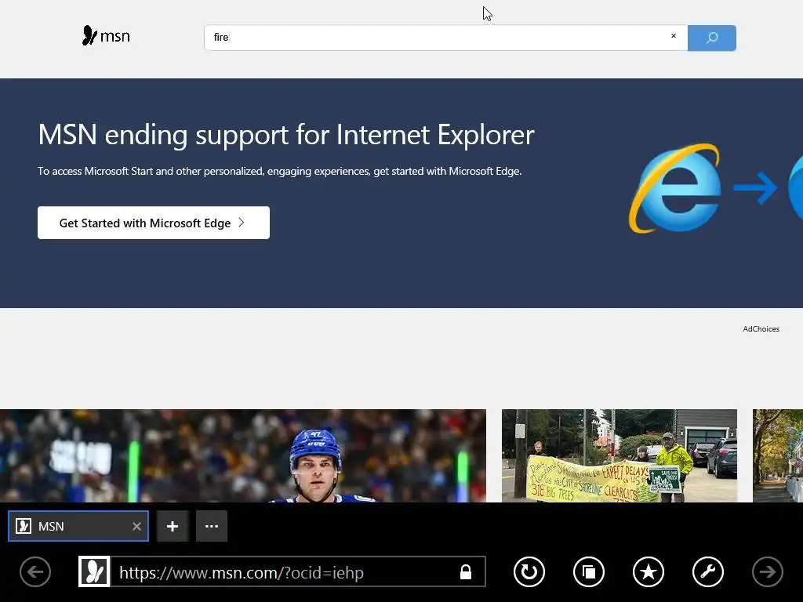
Task: Open a new tab with plus button
Action: coord(173,526)
